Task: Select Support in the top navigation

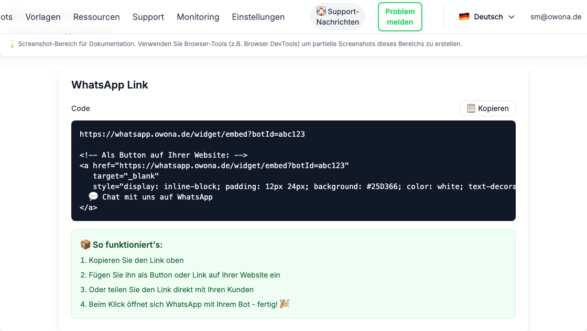Action: 148,17
